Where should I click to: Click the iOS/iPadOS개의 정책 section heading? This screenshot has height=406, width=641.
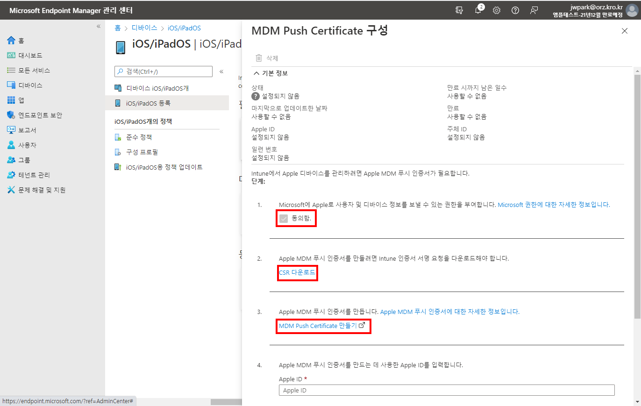pyautogui.click(x=143, y=121)
